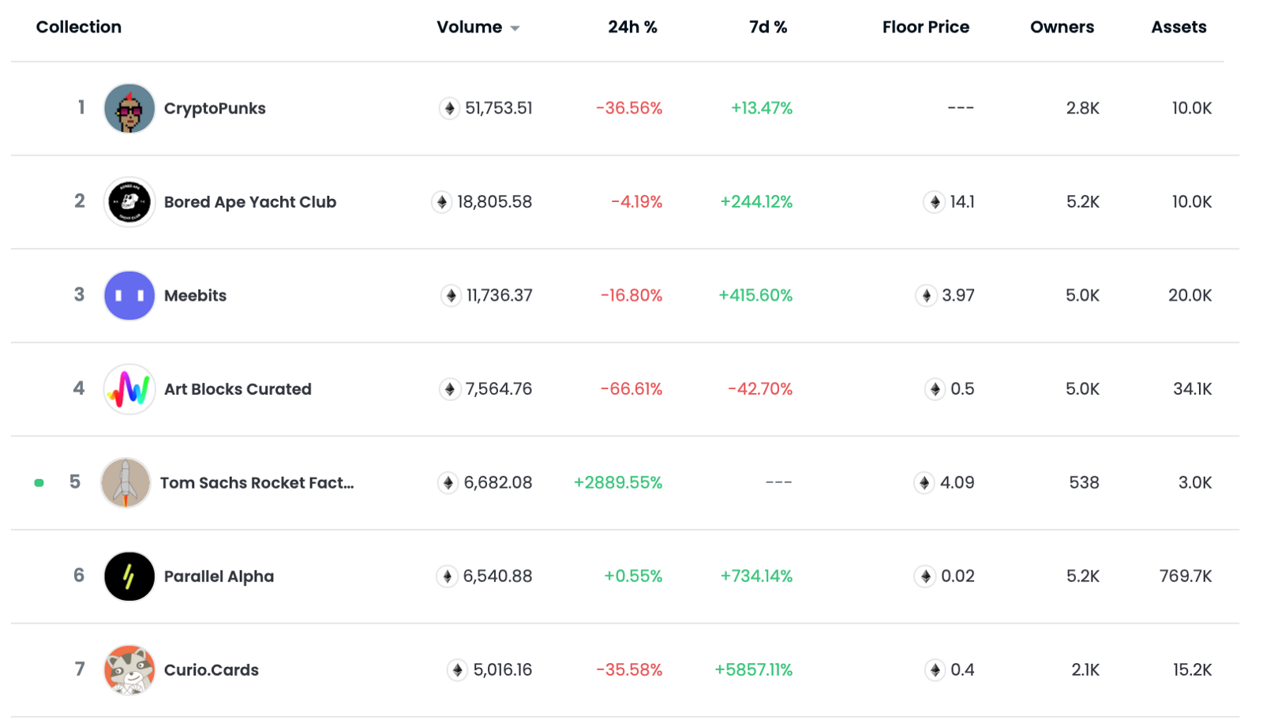
Task: Click the CryptoPunks avatar icon
Action: pos(129,108)
